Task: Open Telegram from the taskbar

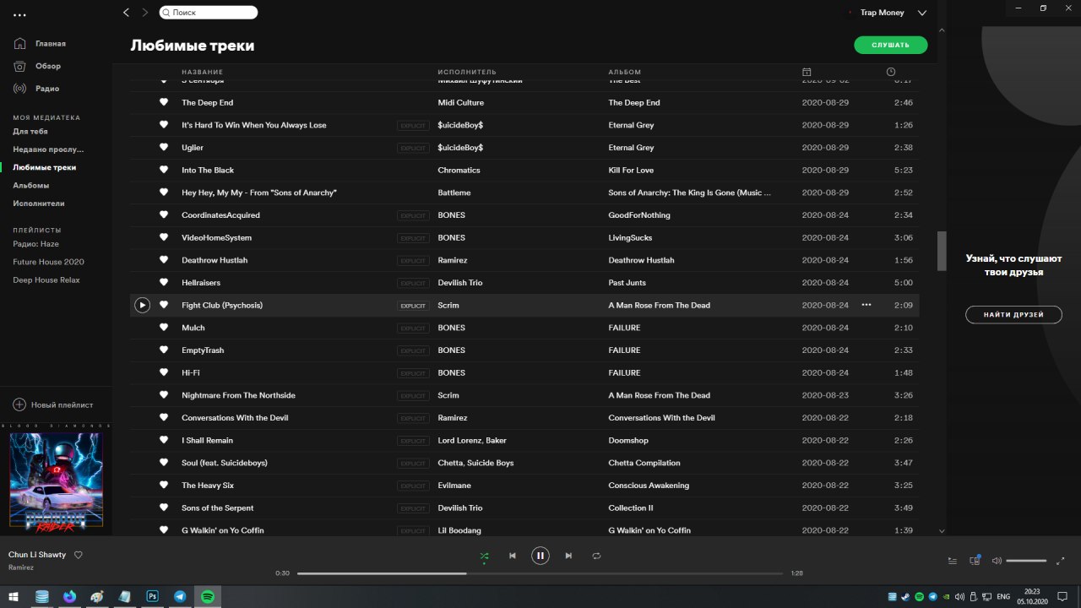Action: pos(181,596)
